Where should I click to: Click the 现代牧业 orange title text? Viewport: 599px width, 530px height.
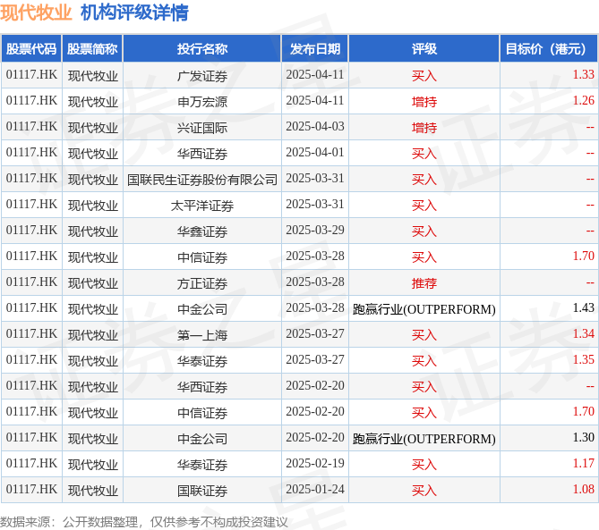pyautogui.click(x=36, y=13)
